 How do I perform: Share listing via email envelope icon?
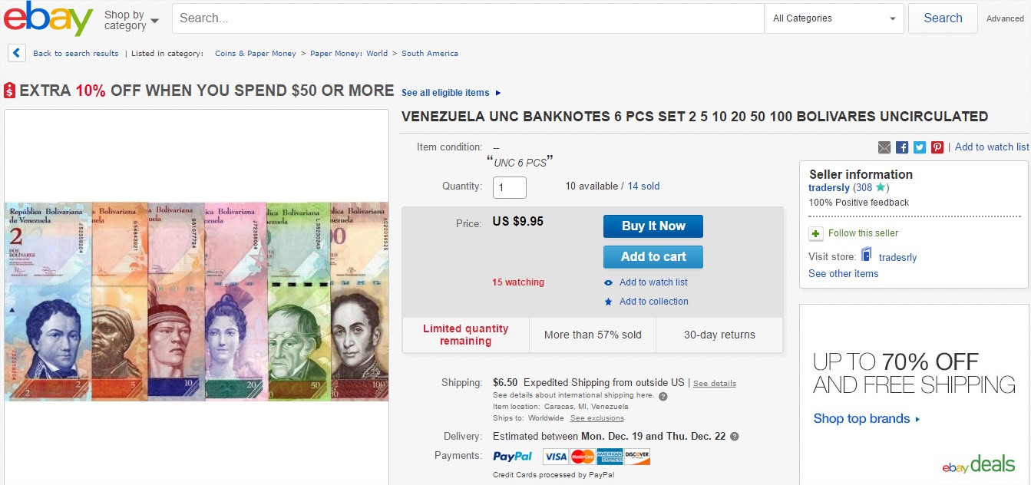coord(884,147)
